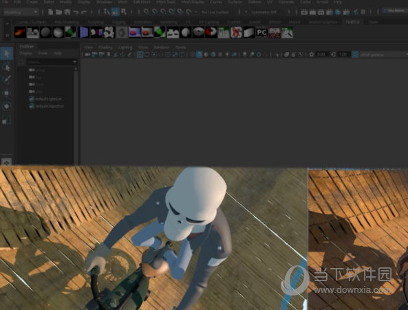The width and height of the screenshot is (408, 310).
Task: Open the Modeling menu set dropdown
Action: point(21,12)
